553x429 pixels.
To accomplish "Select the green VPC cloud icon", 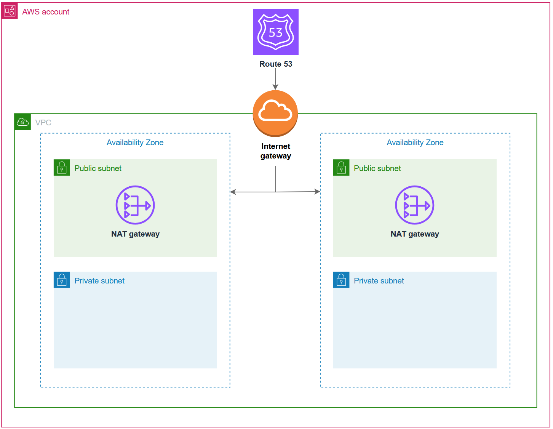I will tap(22, 122).
